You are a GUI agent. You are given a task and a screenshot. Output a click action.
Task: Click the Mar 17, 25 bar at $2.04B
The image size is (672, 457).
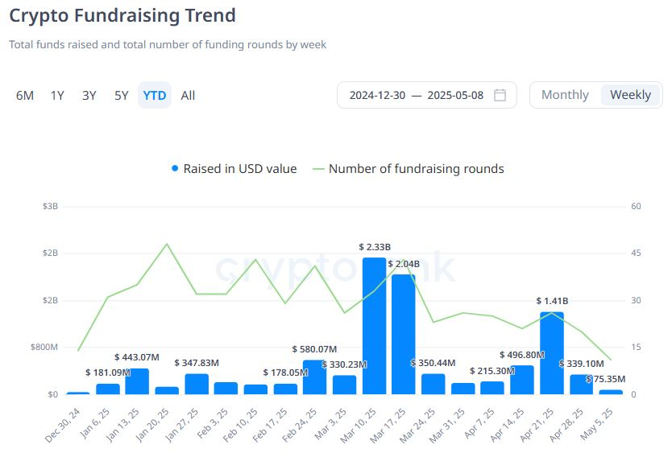[x=404, y=334]
